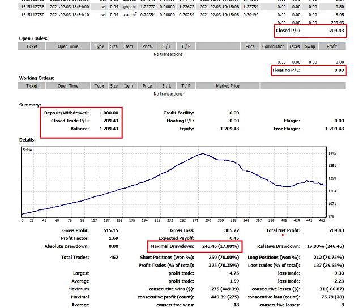Select price 0.70354 in cadchf row
This screenshot has width=354, height=308.
pos(148,15)
